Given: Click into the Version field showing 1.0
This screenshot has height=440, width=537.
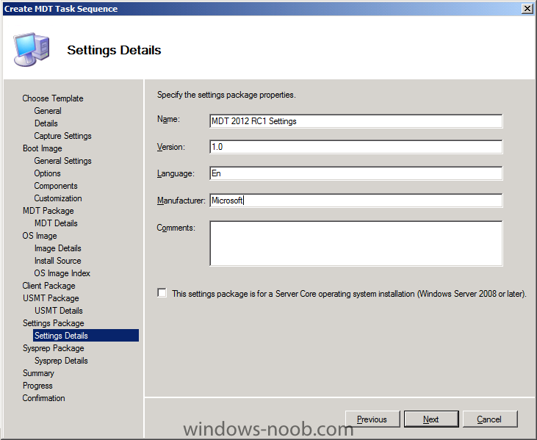Looking at the screenshot, I should 356,147.
